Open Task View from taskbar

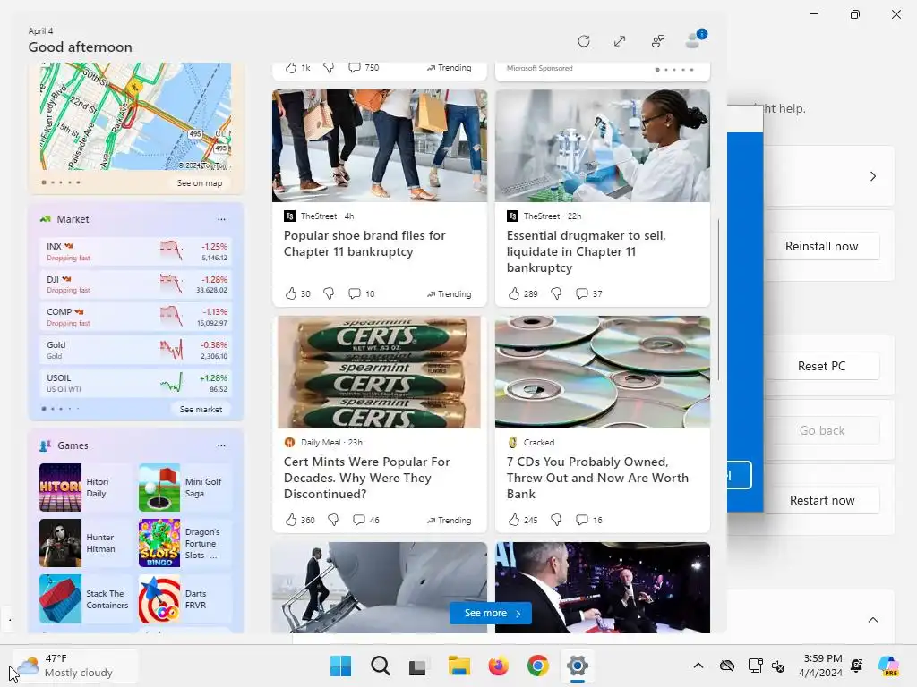pyautogui.click(x=419, y=666)
